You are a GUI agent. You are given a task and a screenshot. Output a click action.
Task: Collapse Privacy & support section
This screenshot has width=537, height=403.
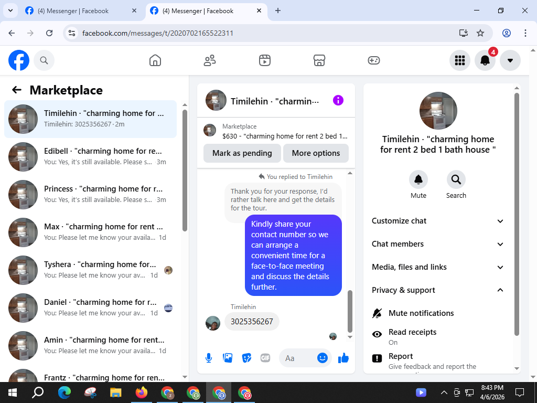(x=438, y=290)
